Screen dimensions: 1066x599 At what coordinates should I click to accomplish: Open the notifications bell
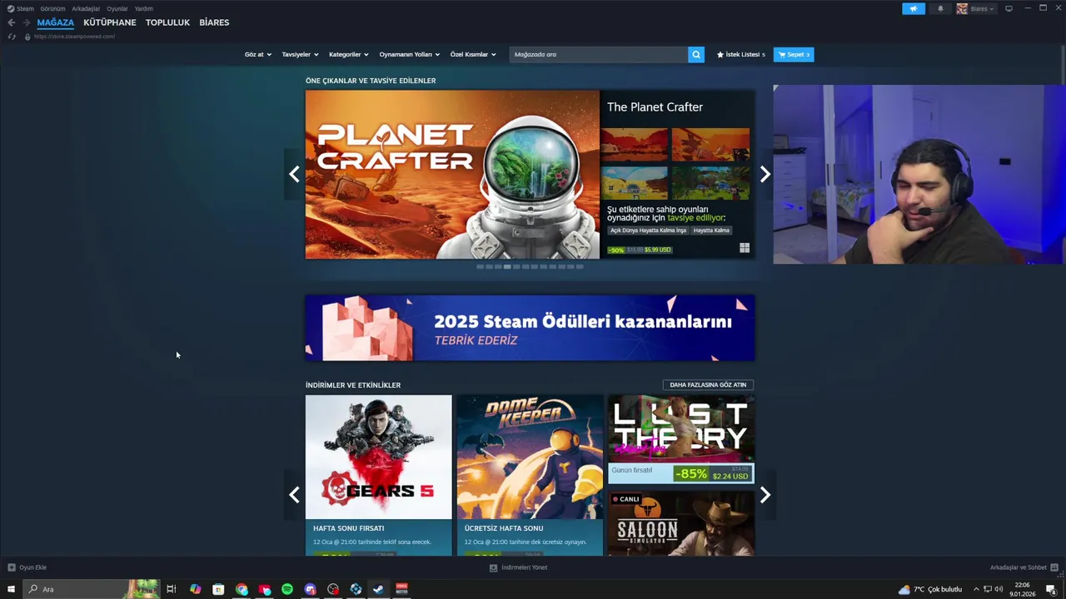point(940,8)
